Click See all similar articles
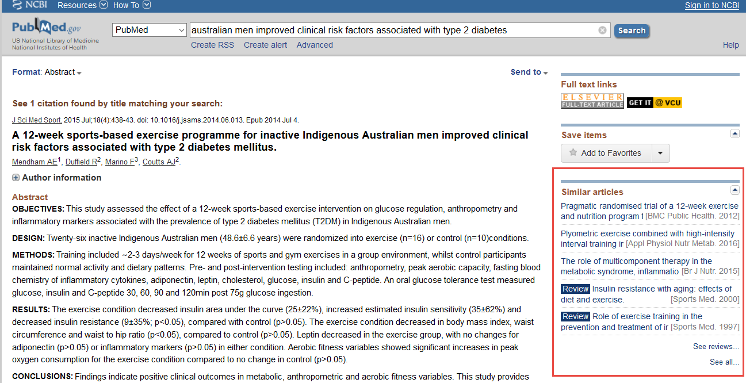Viewport: 746px width, 383px height. 724,362
